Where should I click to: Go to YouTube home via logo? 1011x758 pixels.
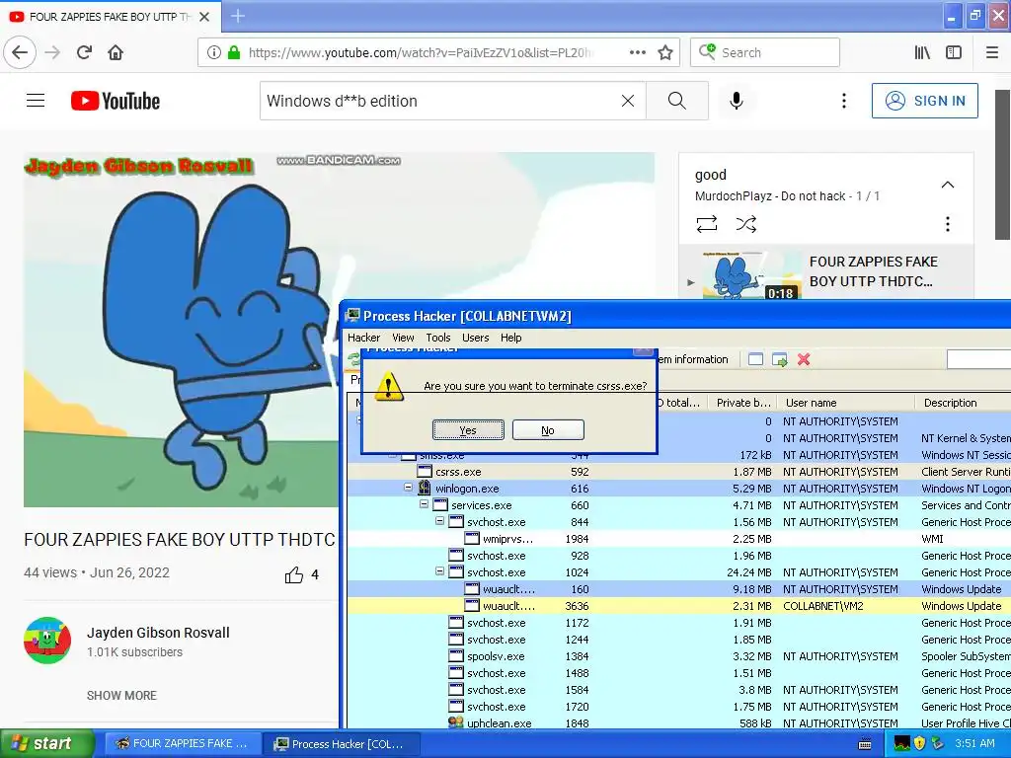(116, 101)
